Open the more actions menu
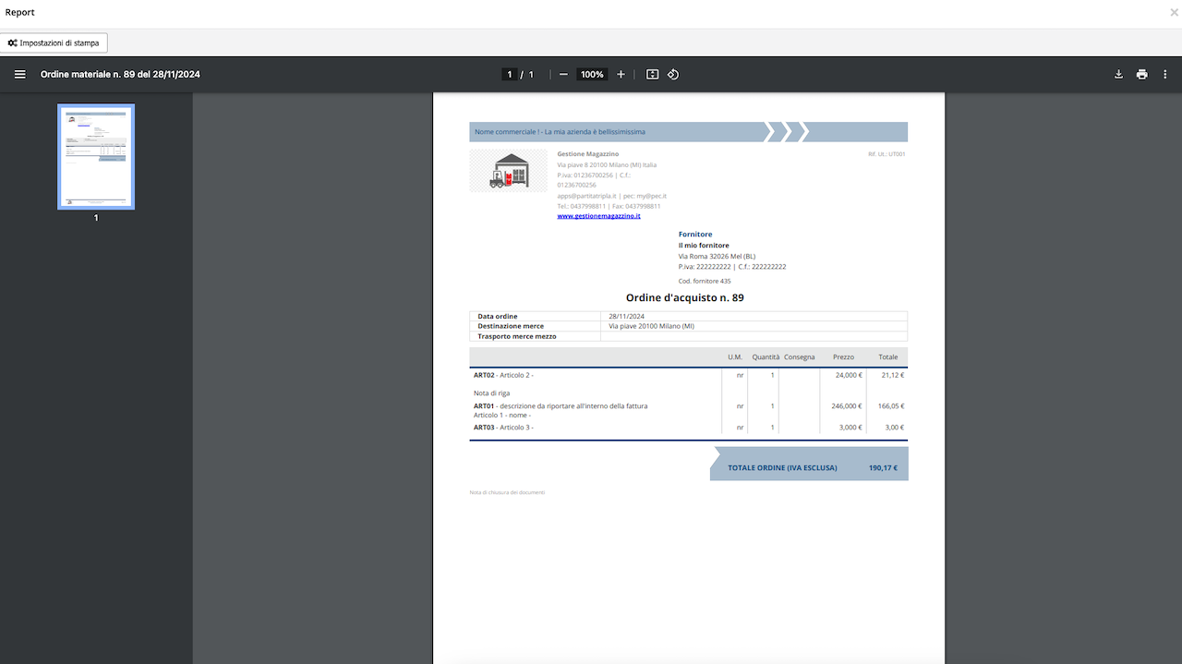The height and width of the screenshot is (664, 1182). [1165, 74]
